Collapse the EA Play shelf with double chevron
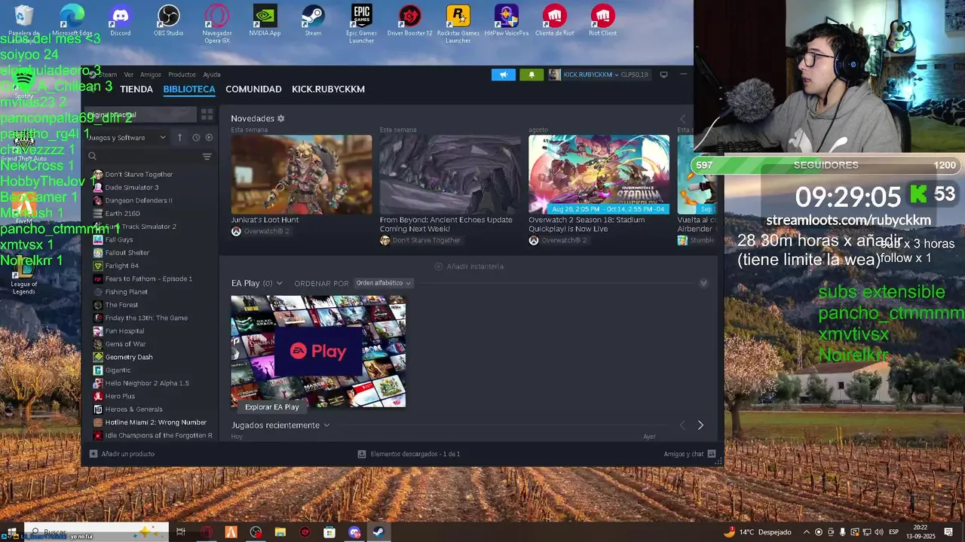 (x=703, y=283)
